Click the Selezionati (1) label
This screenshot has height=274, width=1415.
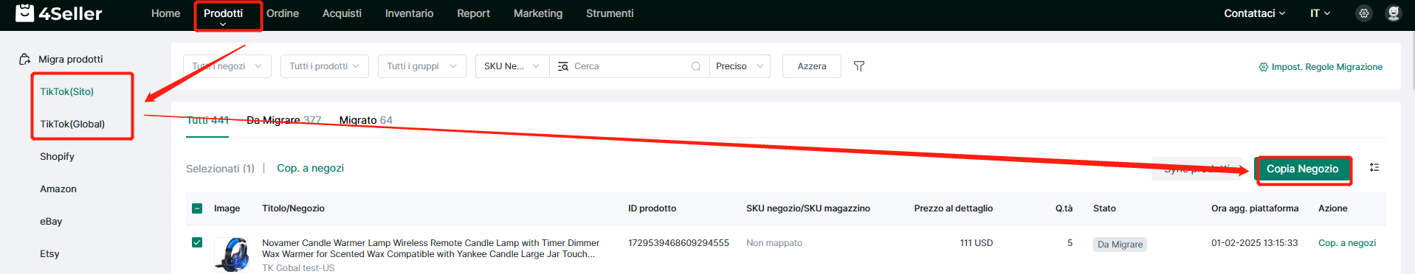point(220,169)
